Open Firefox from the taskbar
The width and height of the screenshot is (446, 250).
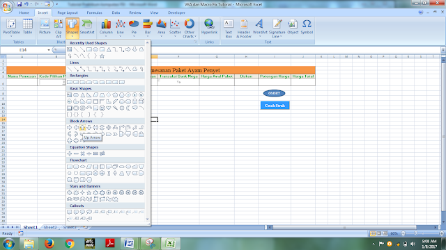click(49, 244)
